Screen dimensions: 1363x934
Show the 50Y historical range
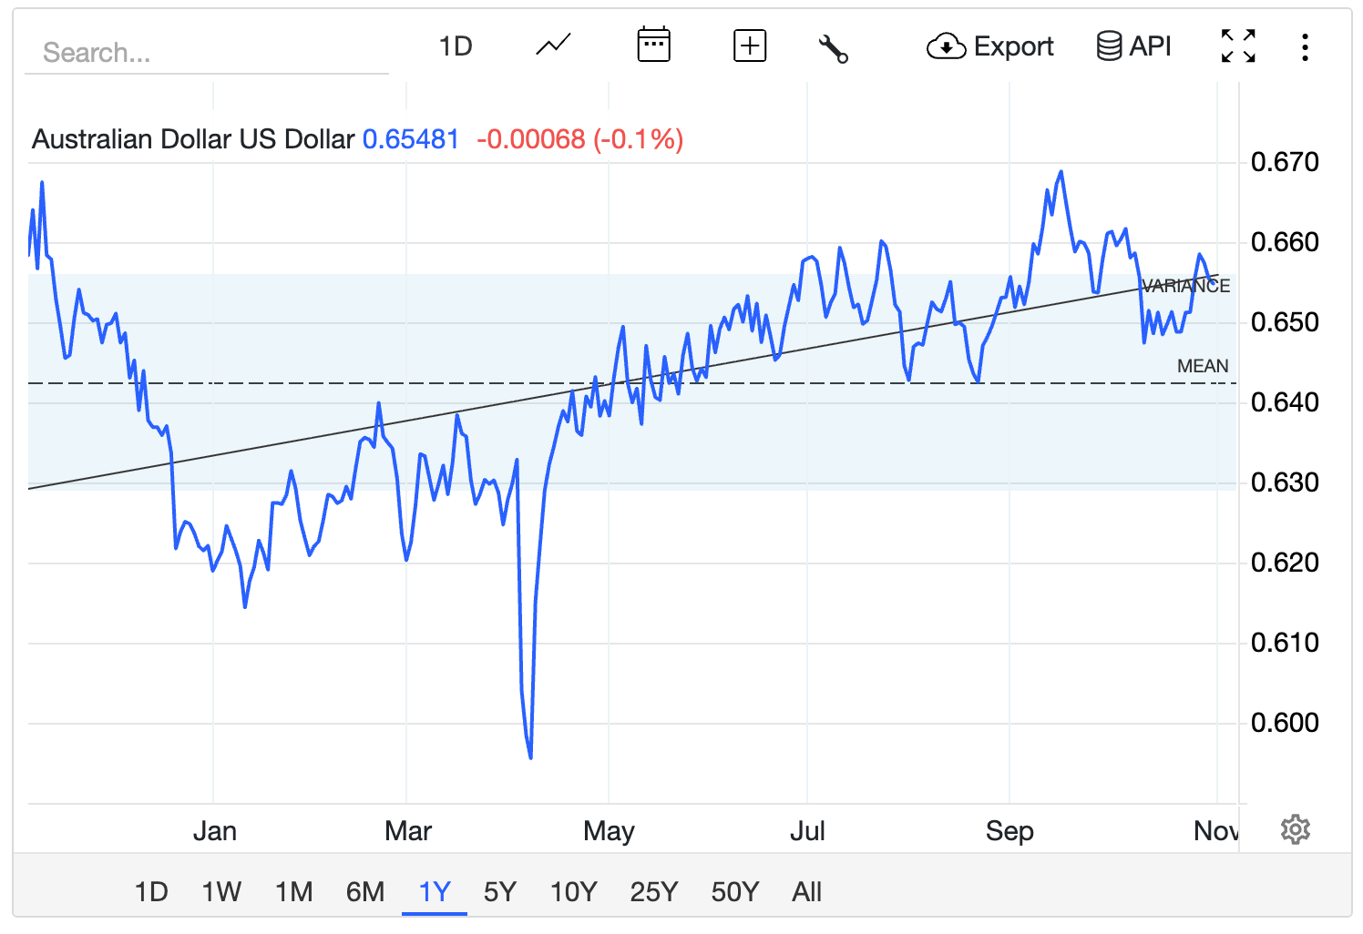click(734, 891)
